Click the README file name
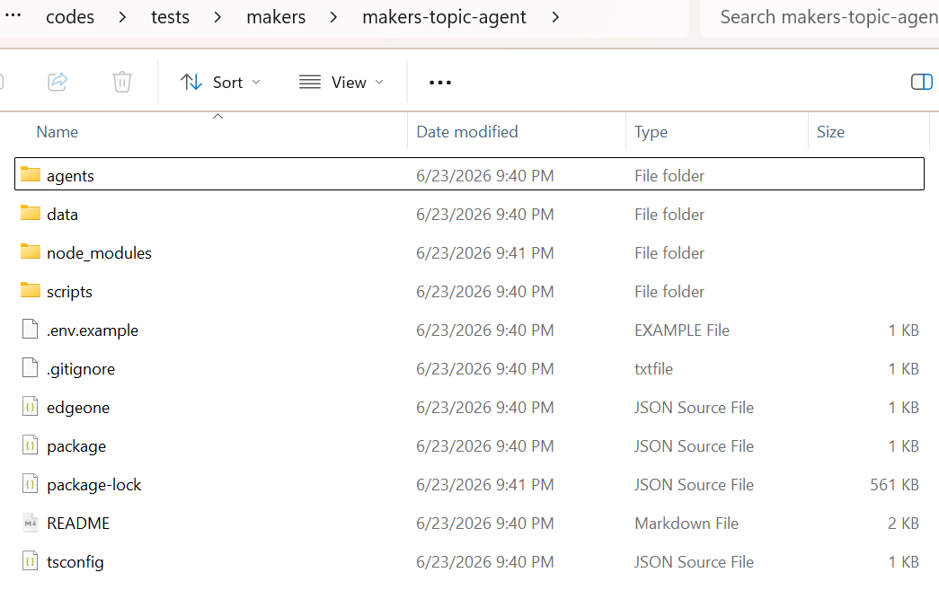The width and height of the screenshot is (939, 599). 78,524
